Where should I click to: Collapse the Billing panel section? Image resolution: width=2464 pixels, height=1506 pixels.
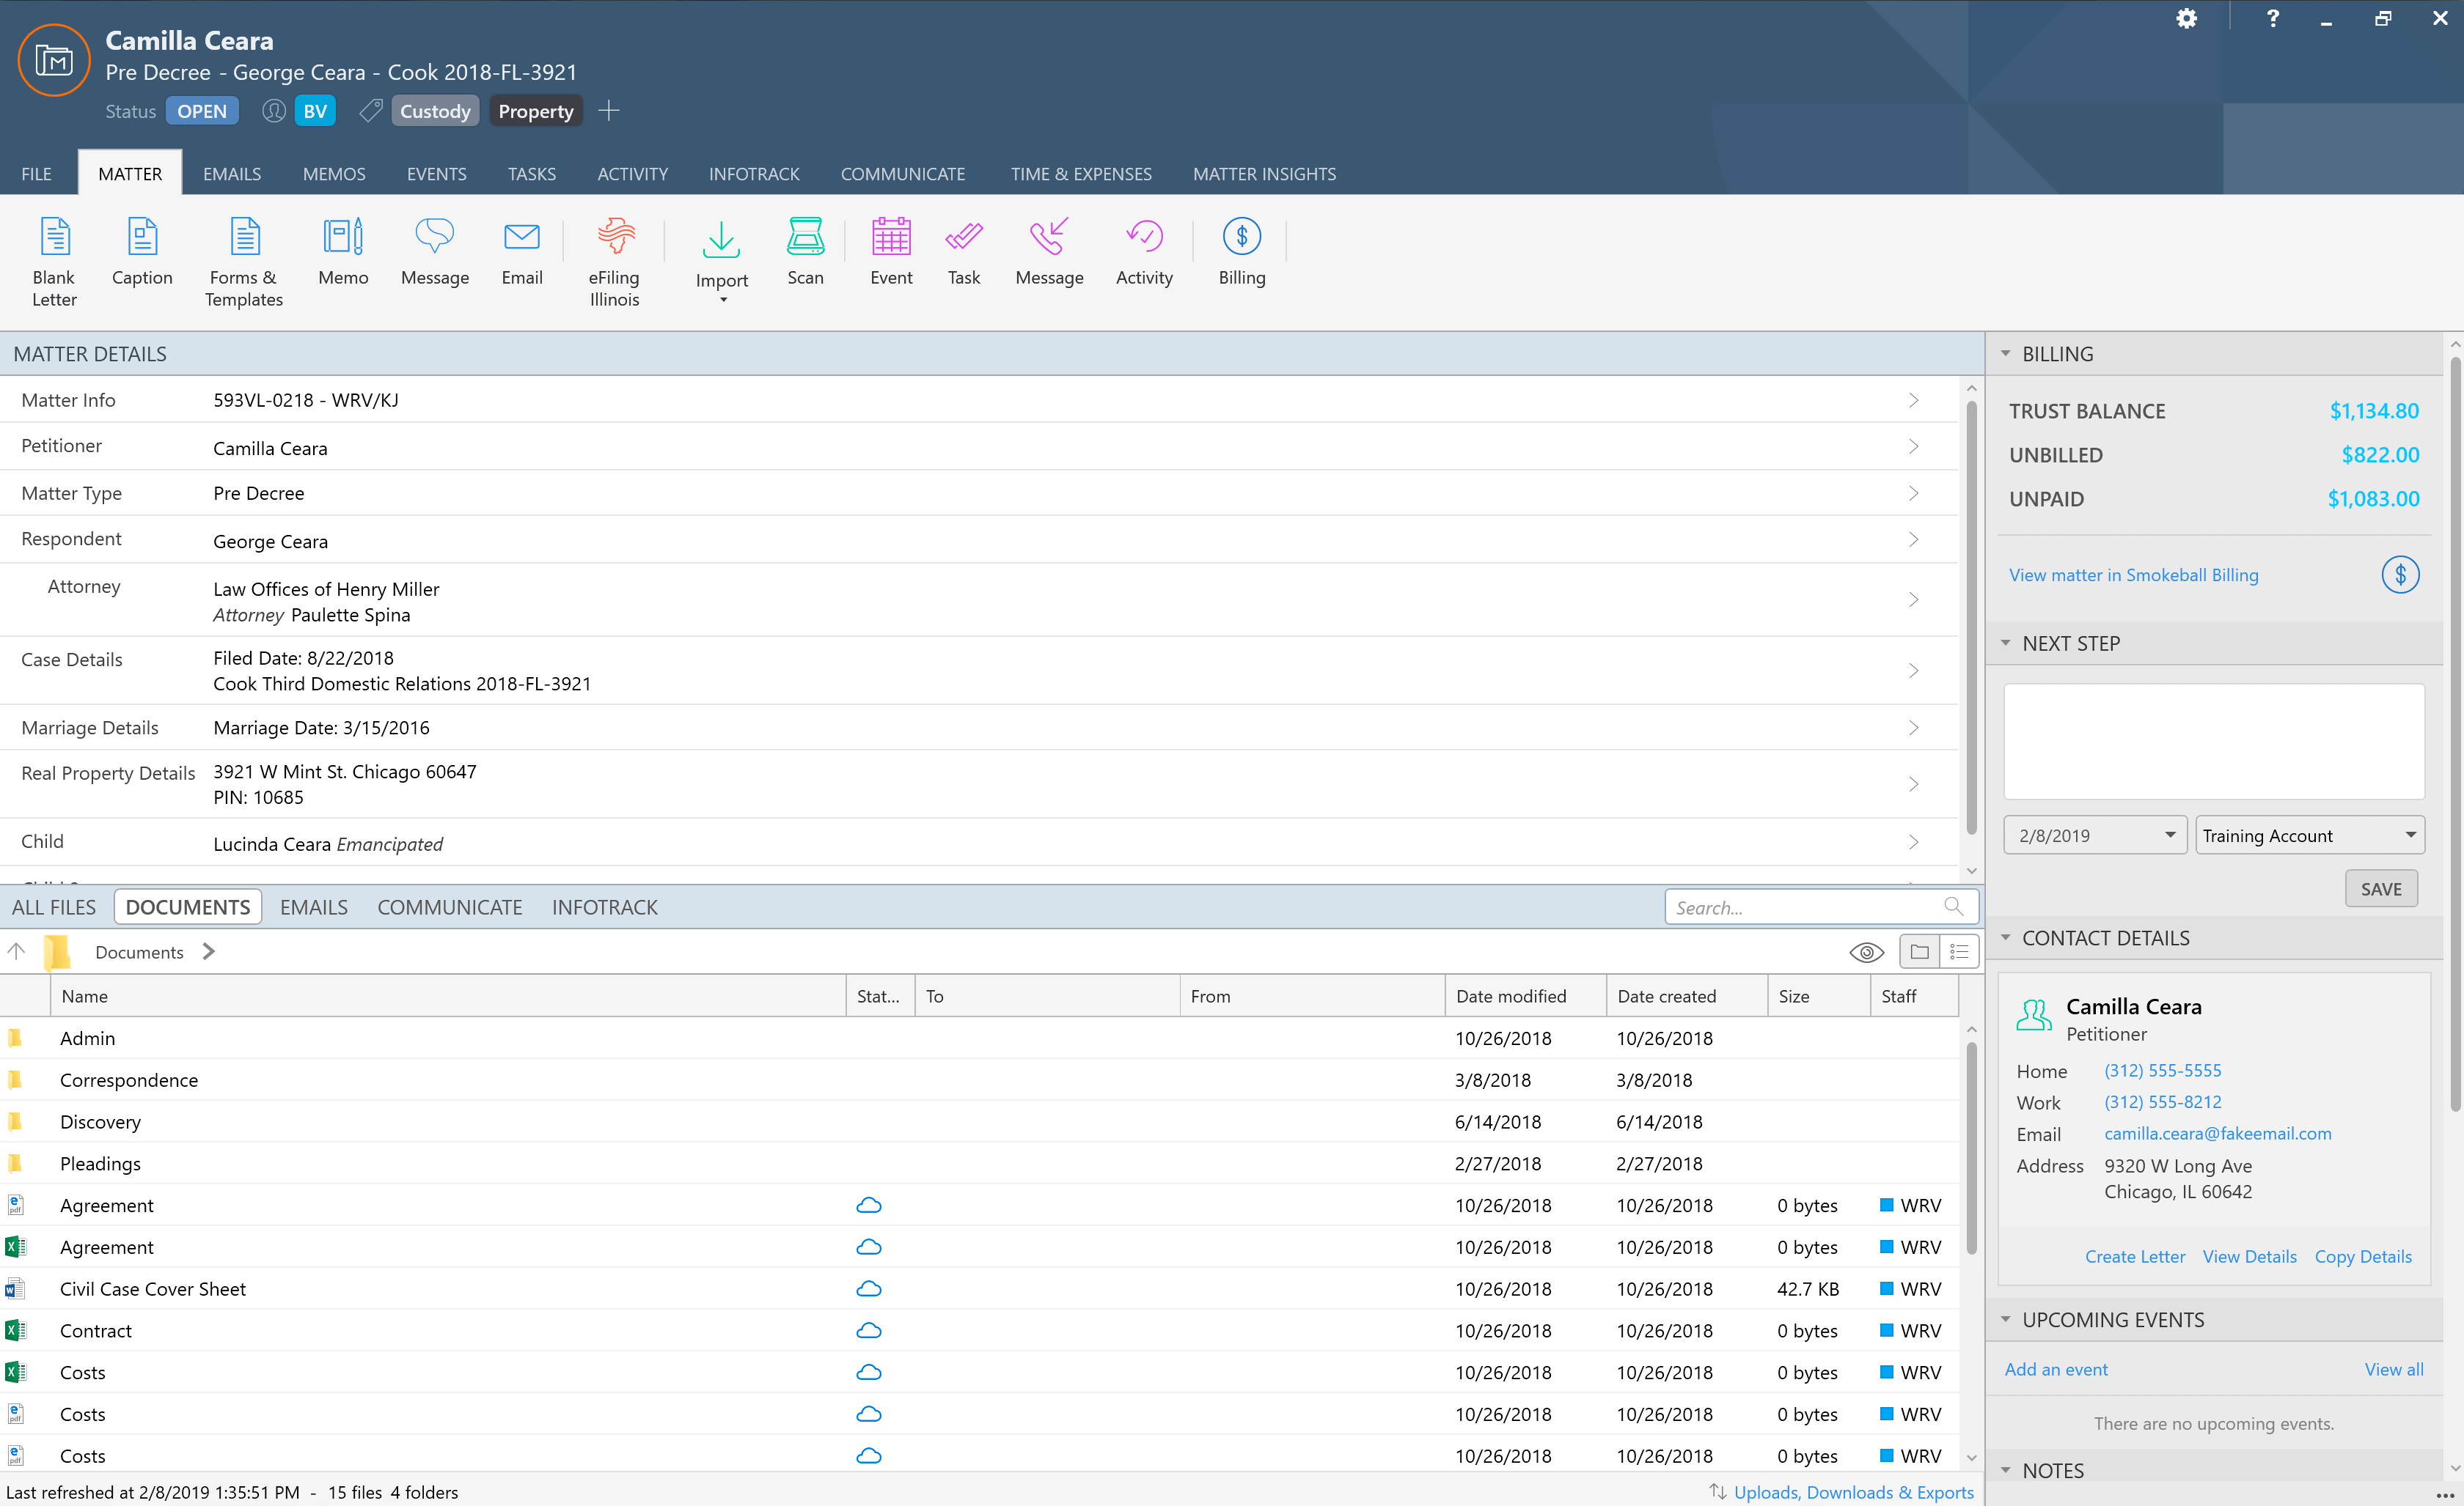pyautogui.click(x=2005, y=354)
